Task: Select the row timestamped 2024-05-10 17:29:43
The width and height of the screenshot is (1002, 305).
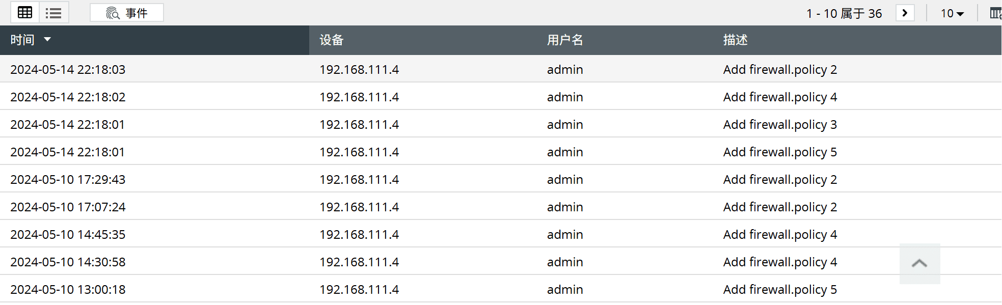Action: click(x=68, y=180)
